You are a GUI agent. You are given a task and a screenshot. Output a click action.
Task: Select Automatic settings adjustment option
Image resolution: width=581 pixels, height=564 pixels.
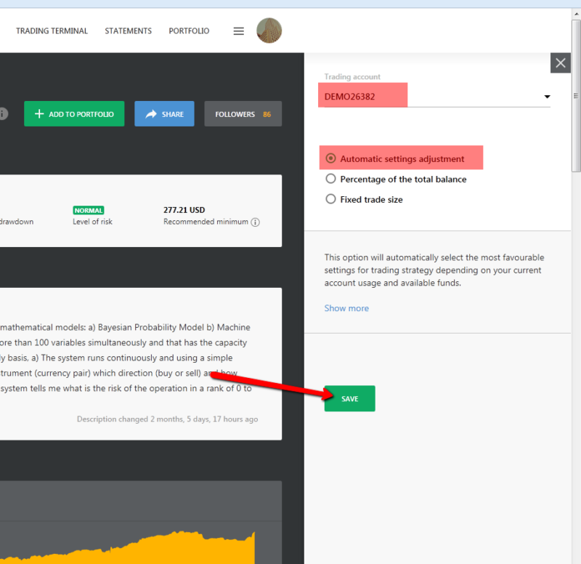click(x=395, y=158)
